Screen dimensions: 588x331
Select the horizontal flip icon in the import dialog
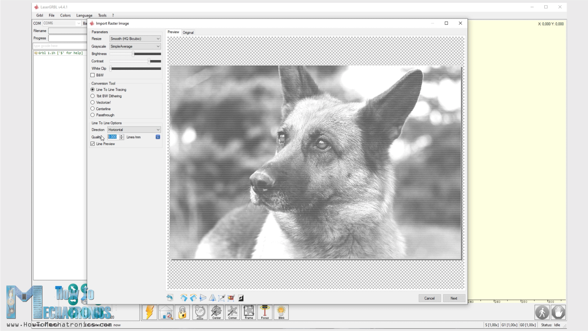tap(212, 298)
